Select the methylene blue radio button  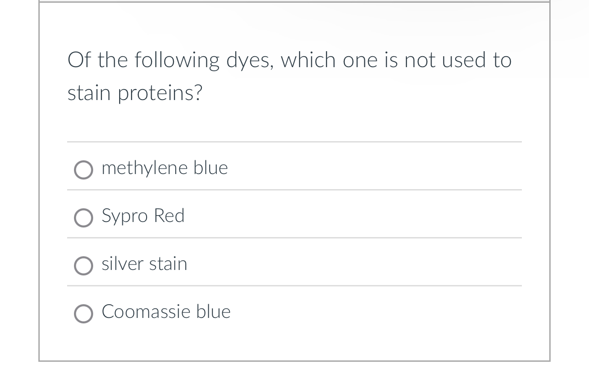tap(84, 170)
